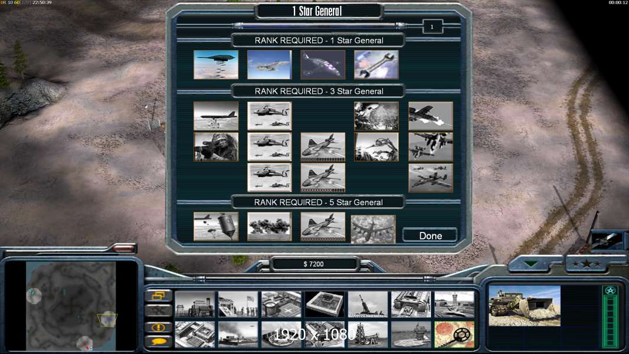629x354 pixels.
Task: Open the yellow speech bubble chat button
Action: coord(159,342)
